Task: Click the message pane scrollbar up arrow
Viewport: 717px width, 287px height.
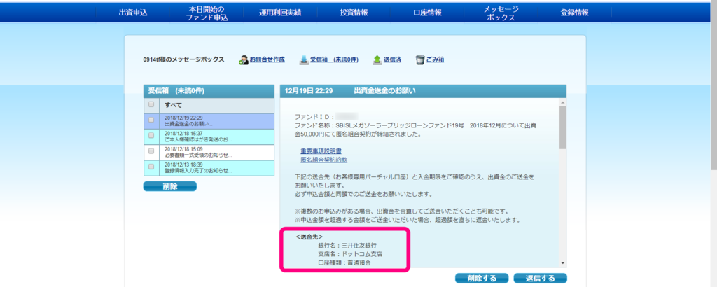Action: pos(562,102)
